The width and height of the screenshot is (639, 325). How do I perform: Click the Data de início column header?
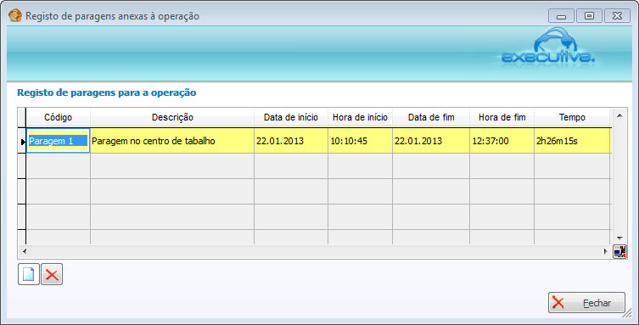(291, 117)
